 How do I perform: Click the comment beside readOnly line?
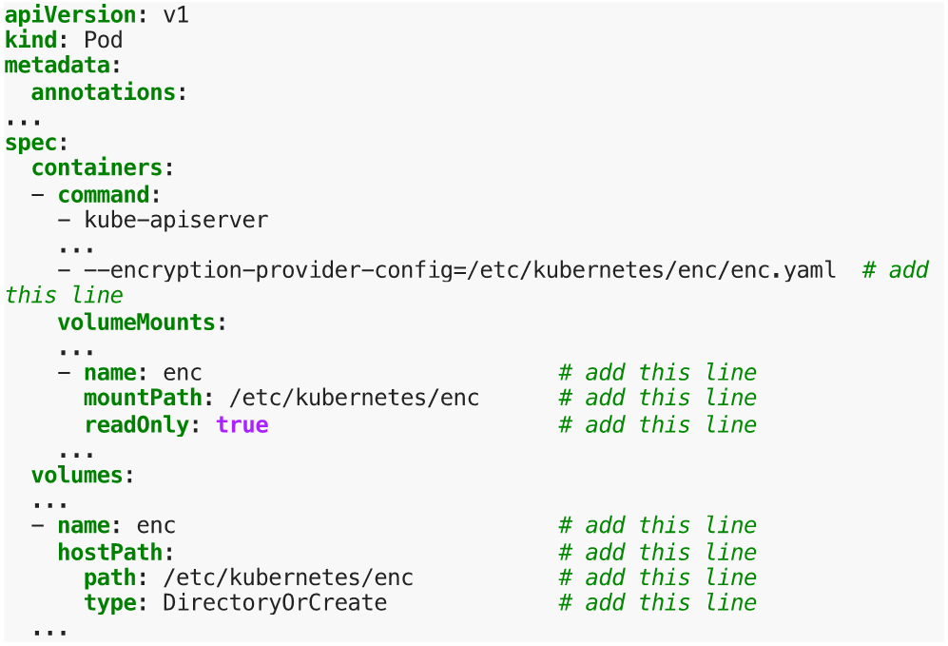tap(657, 424)
